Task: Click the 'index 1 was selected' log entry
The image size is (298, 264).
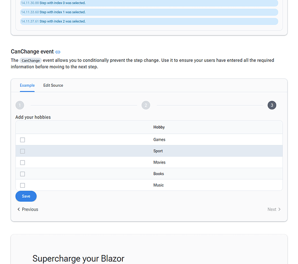Action: [x=149, y=12]
